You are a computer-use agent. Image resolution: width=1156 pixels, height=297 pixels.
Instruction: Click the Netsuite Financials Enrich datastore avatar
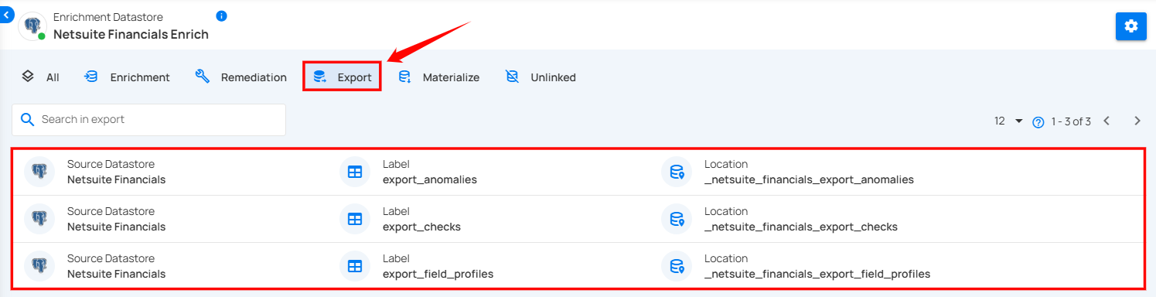(32, 26)
